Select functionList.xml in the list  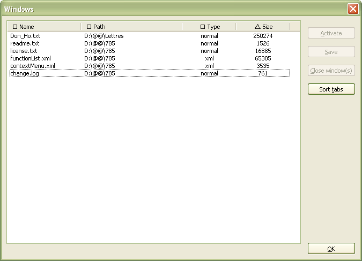[x=31, y=58]
